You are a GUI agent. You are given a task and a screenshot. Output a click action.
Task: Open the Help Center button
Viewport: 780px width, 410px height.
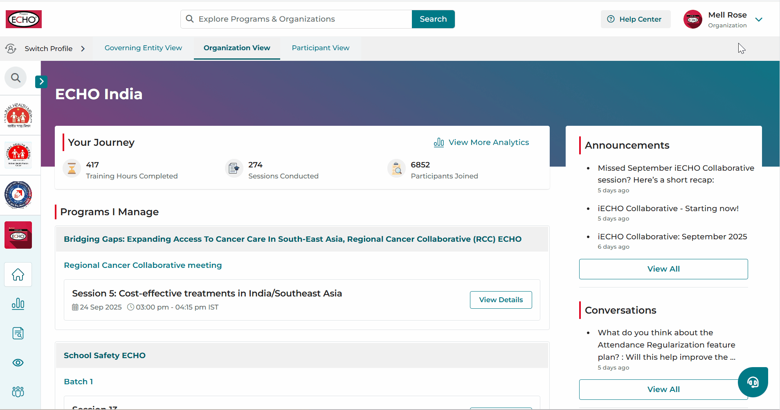tap(636, 19)
